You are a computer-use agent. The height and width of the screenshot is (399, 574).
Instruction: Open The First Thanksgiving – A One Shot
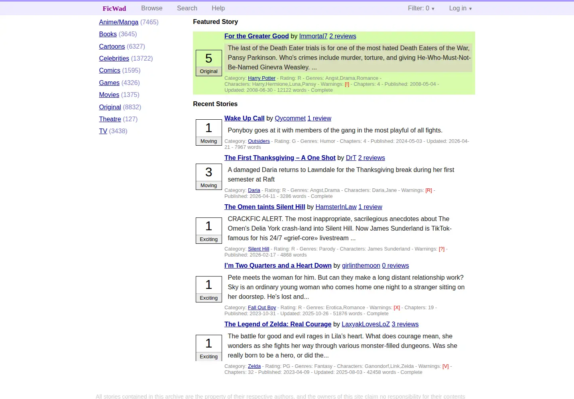coord(280,158)
